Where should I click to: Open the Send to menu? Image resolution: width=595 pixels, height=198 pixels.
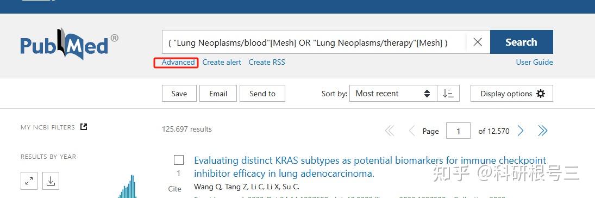pos(262,94)
